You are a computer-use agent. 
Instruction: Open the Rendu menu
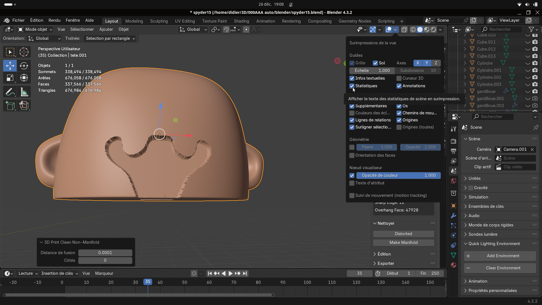pyautogui.click(x=54, y=20)
